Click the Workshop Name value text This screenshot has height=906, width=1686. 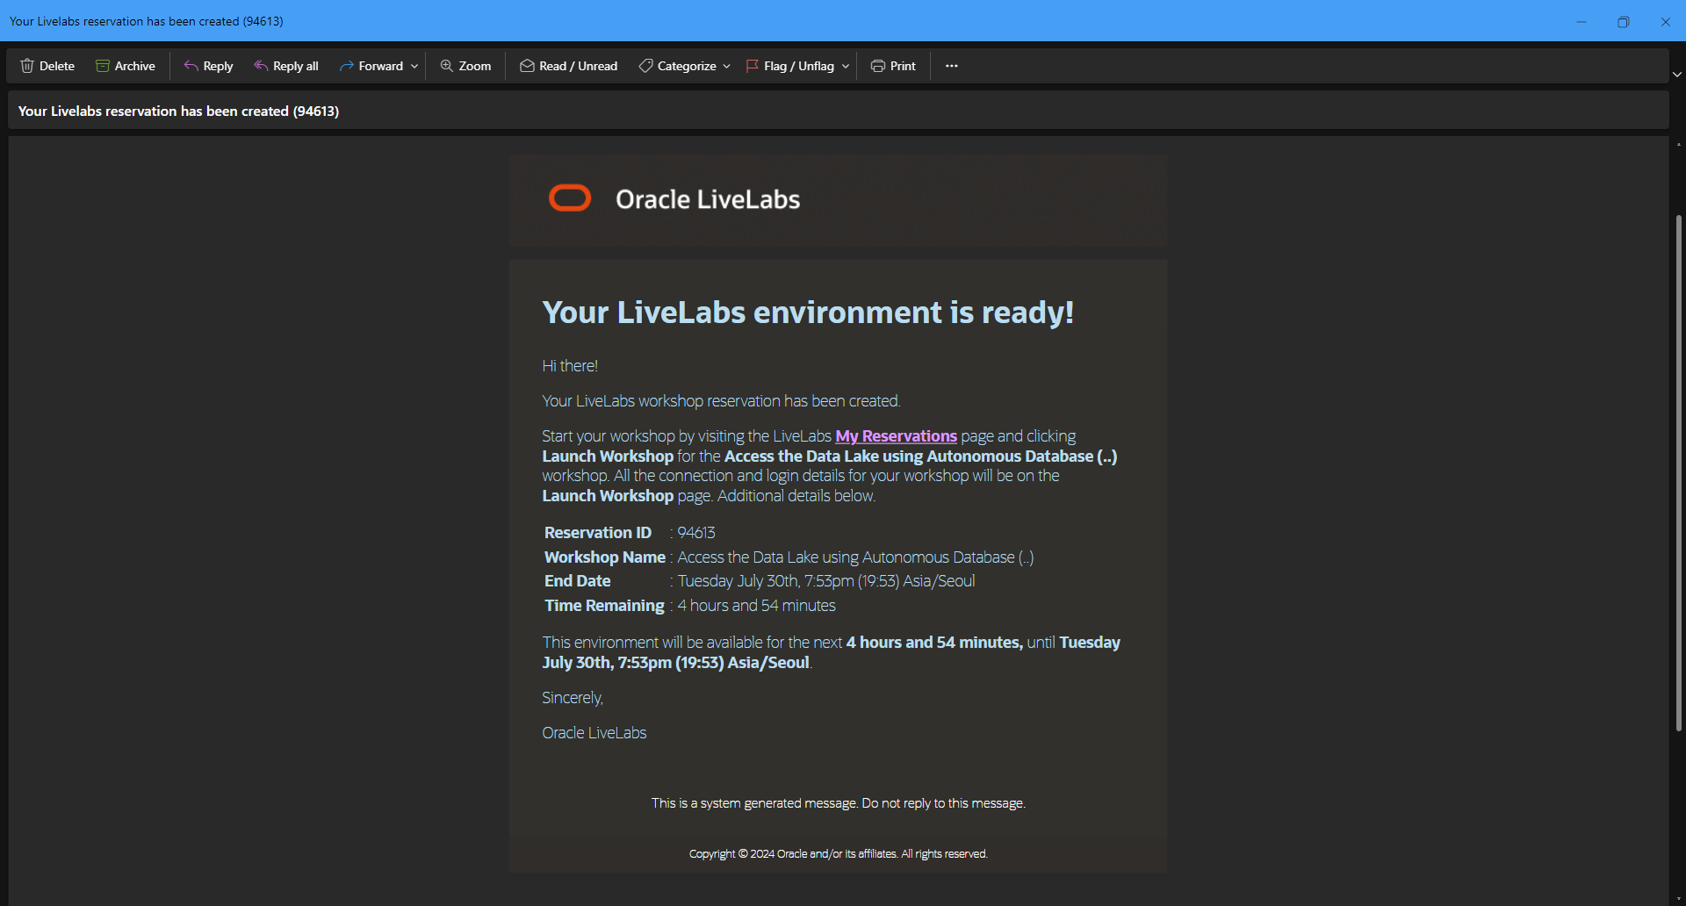coord(855,557)
